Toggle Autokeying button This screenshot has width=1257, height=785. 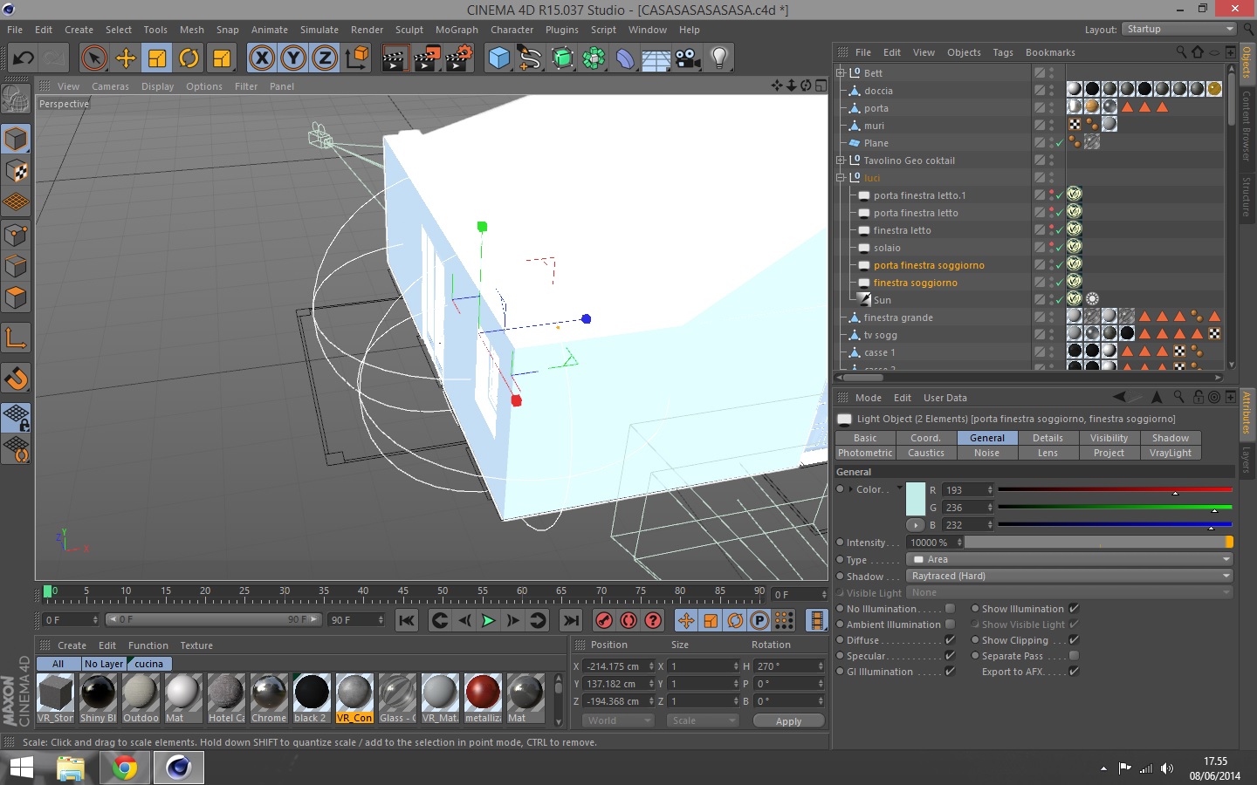coord(628,620)
